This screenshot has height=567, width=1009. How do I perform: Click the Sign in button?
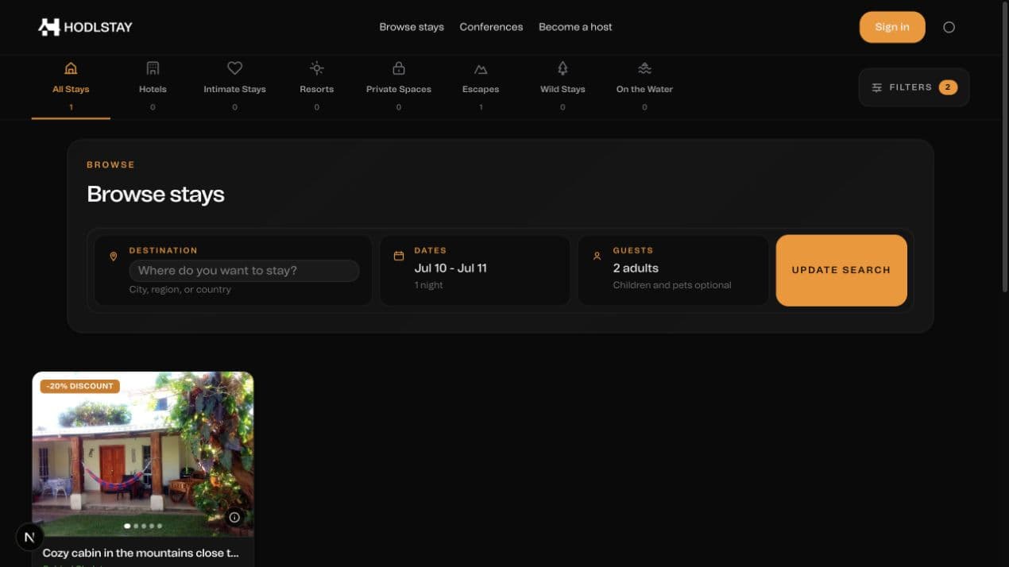pyautogui.click(x=892, y=27)
